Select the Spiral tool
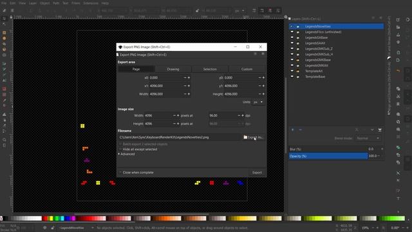 5,55
